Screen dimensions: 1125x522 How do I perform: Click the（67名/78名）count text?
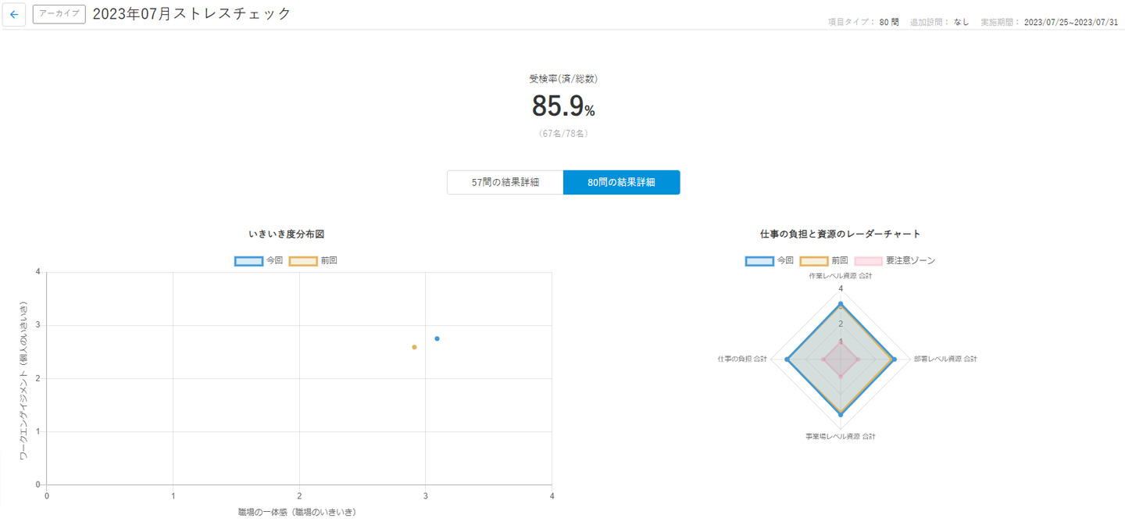point(563,134)
